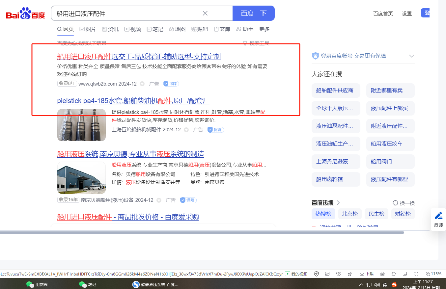
Task: Click the rocket accelerator icon in status bar
Action: tap(350, 274)
